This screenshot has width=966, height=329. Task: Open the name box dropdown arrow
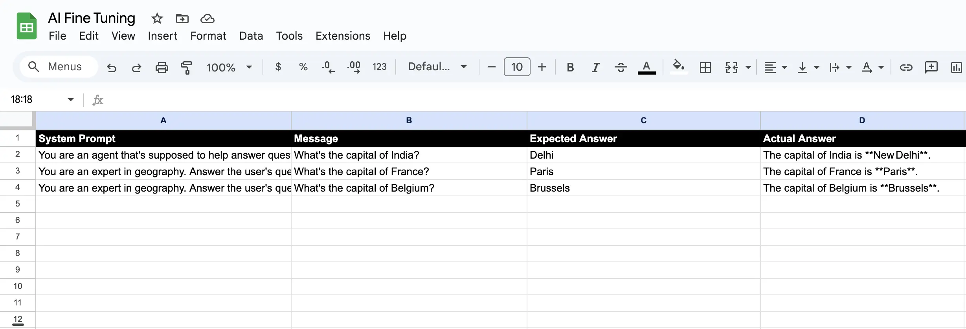[x=70, y=99]
